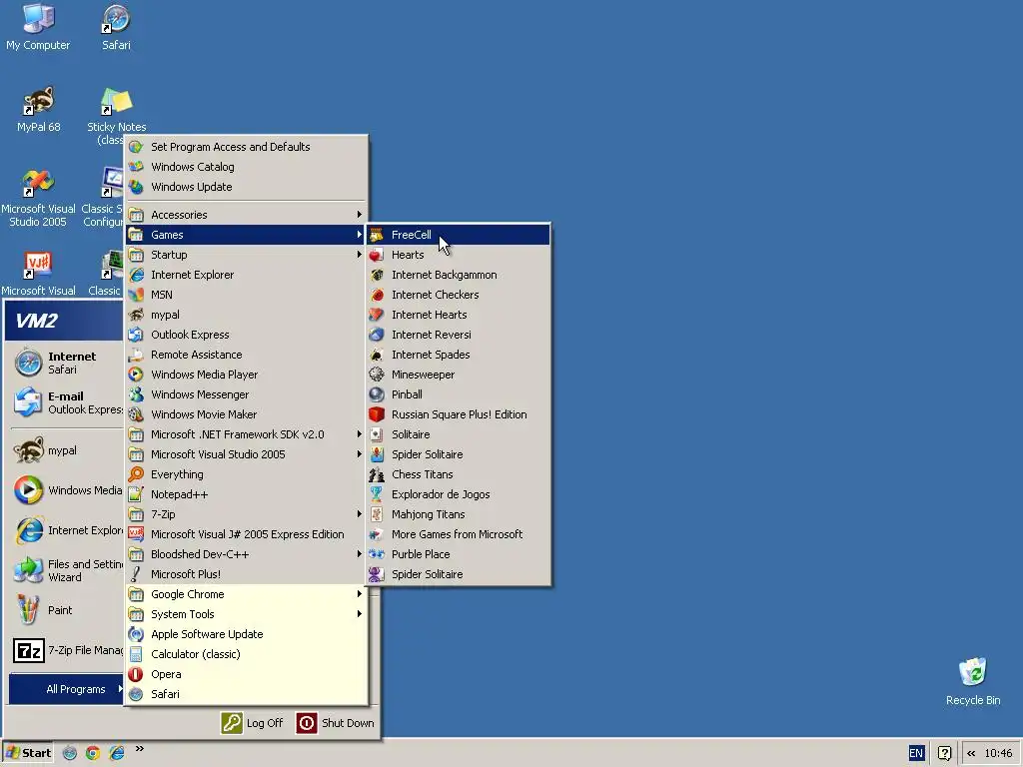Screen dimensions: 1023x767
Task: Open 7-Zip File Manager from recent programs
Action: (65, 650)
